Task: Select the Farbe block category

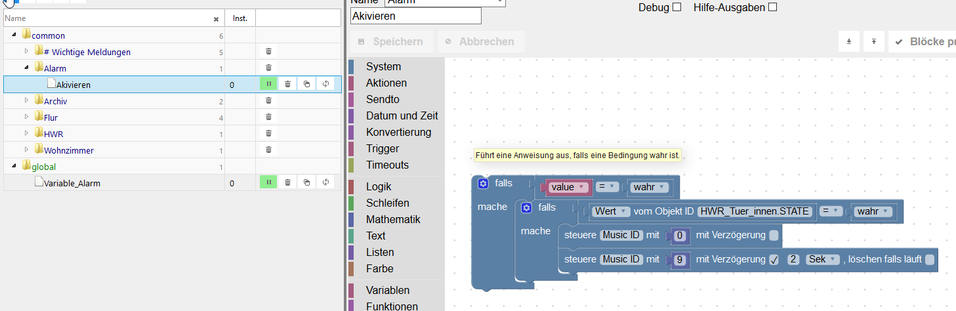Action: click(380, 268)
